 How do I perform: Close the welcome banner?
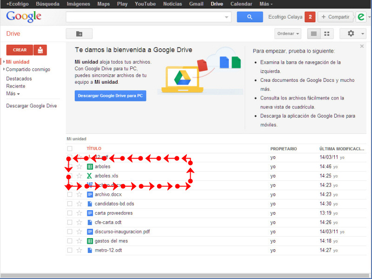click(362, 46)
